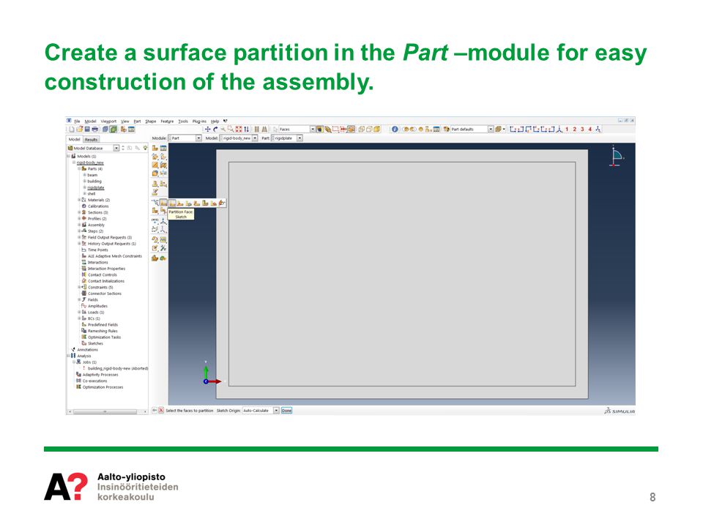The height and width of the screenshot is (527, 703).
Task: Open the Plug-ins menu
Action: pos(199,122)
